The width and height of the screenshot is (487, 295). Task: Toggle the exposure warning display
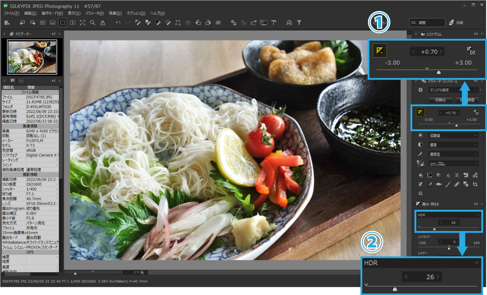103,23
